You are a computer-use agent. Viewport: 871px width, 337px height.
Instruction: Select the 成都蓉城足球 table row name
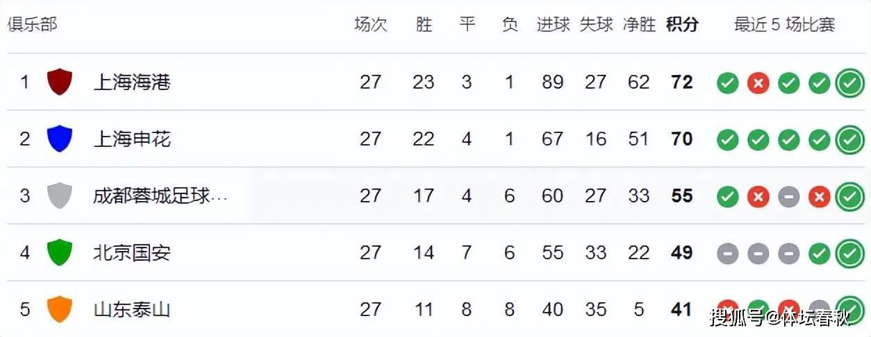[160, 196]
